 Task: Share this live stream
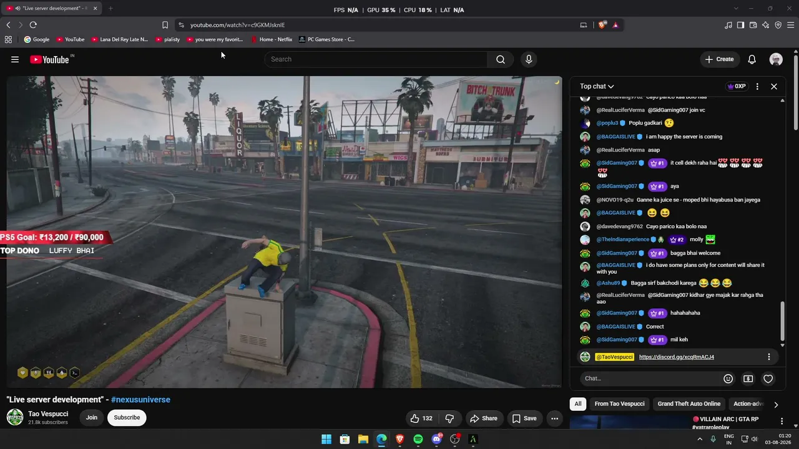484,418
